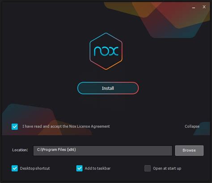Click the checkmark icon beside Add to taskbar
This screenshot has width=212, height=183.
(x=79, y=168)
